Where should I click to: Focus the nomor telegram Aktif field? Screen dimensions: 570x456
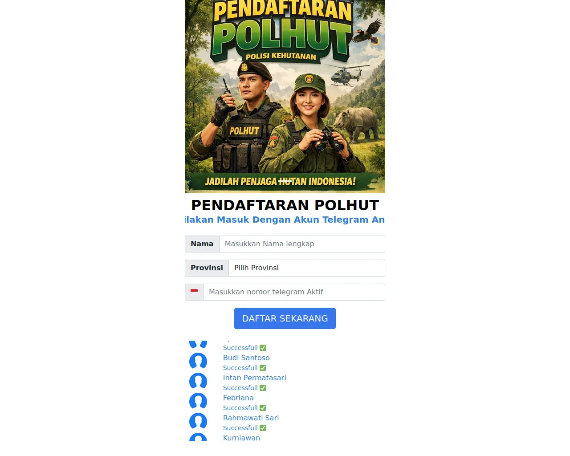pyautogui.click(x=294, y=292)
